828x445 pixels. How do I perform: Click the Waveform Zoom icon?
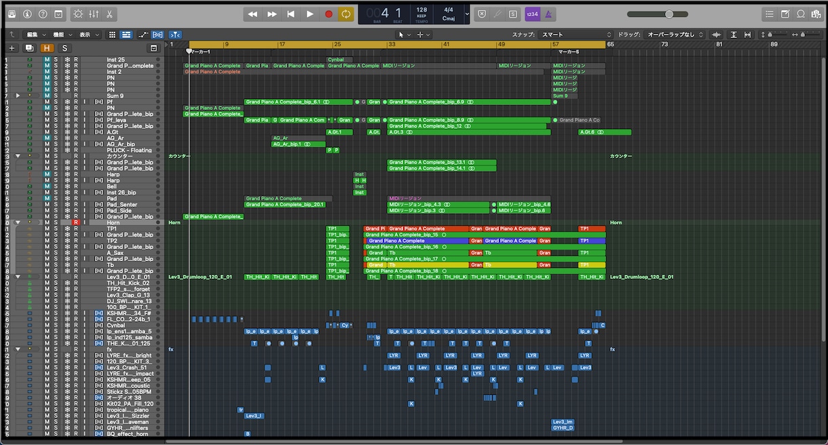coord(716,35)
